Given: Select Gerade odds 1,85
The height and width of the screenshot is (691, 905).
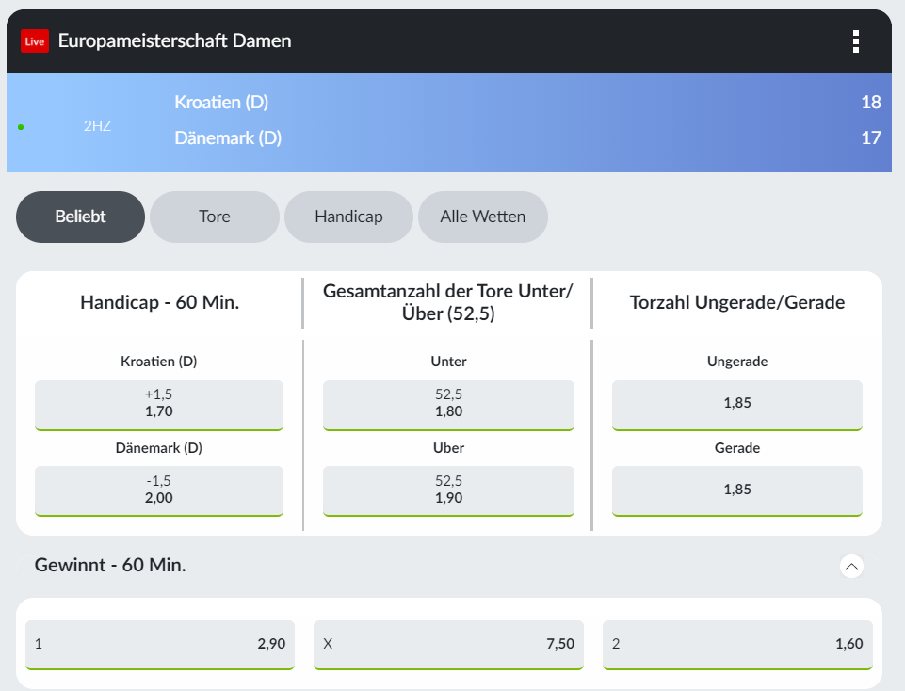Looking at the screenshot, I should pyautogui.click(x=737, y=490).
